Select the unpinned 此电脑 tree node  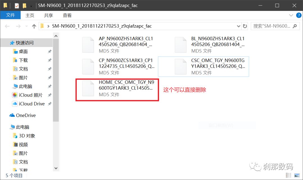click(x=22, y=127)
